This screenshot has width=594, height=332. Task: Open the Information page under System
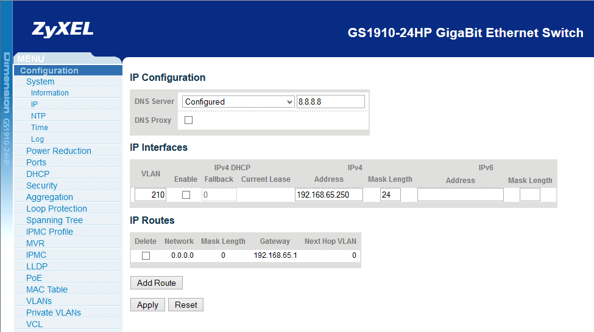pyautogui.click(x=49, y=93)
